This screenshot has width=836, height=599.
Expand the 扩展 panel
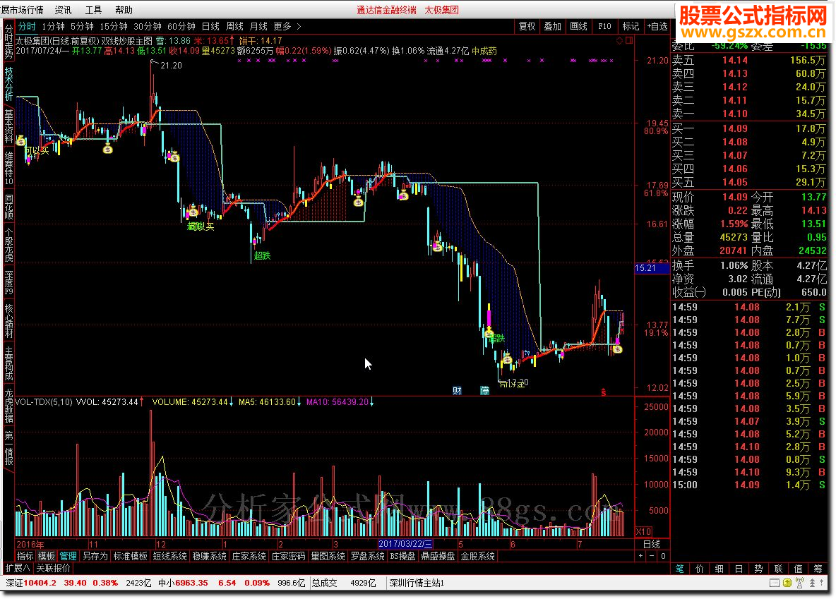[x=18, y=568]
